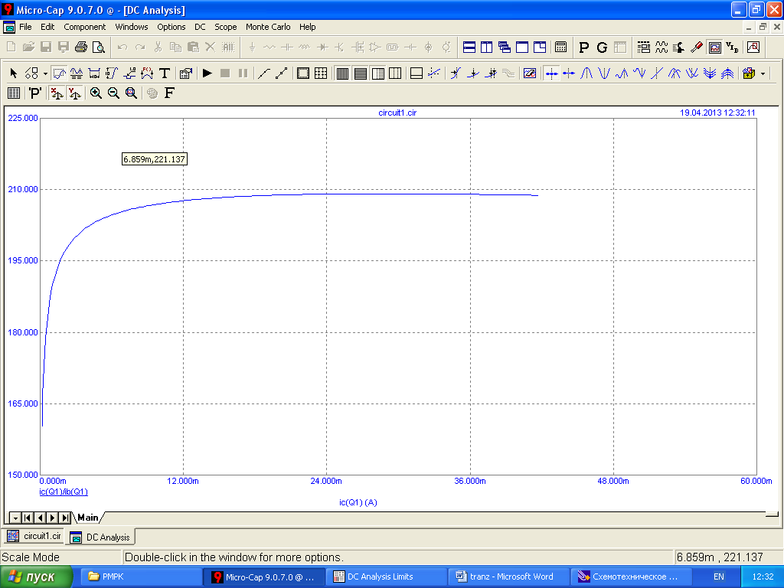Open DC Analysis Limits from taskbar
Image resolution: width=784 pixels, height=588 pixels.
click(387, 577)
